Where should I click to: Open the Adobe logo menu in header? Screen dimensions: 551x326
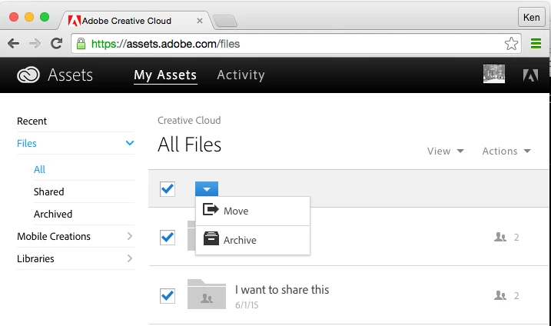coord(530,75)
